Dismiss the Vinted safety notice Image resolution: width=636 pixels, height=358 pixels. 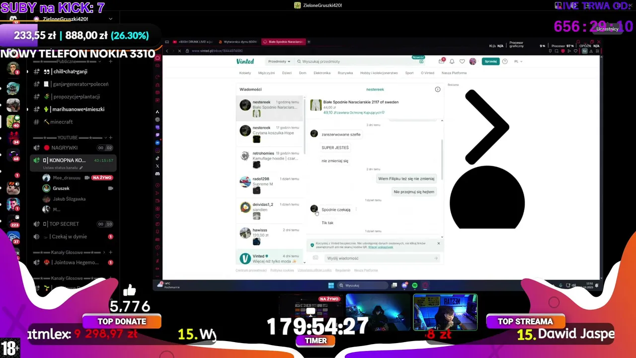[438, 243]
